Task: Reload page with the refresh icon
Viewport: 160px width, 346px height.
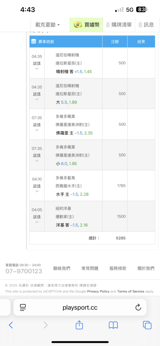Action: tap(138, 307)
